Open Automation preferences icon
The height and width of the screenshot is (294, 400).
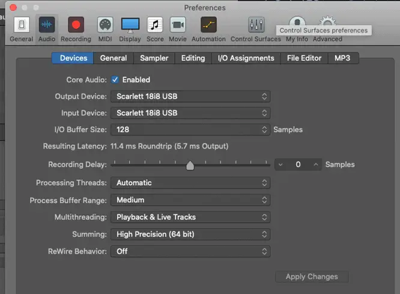(x=208, y=25)
